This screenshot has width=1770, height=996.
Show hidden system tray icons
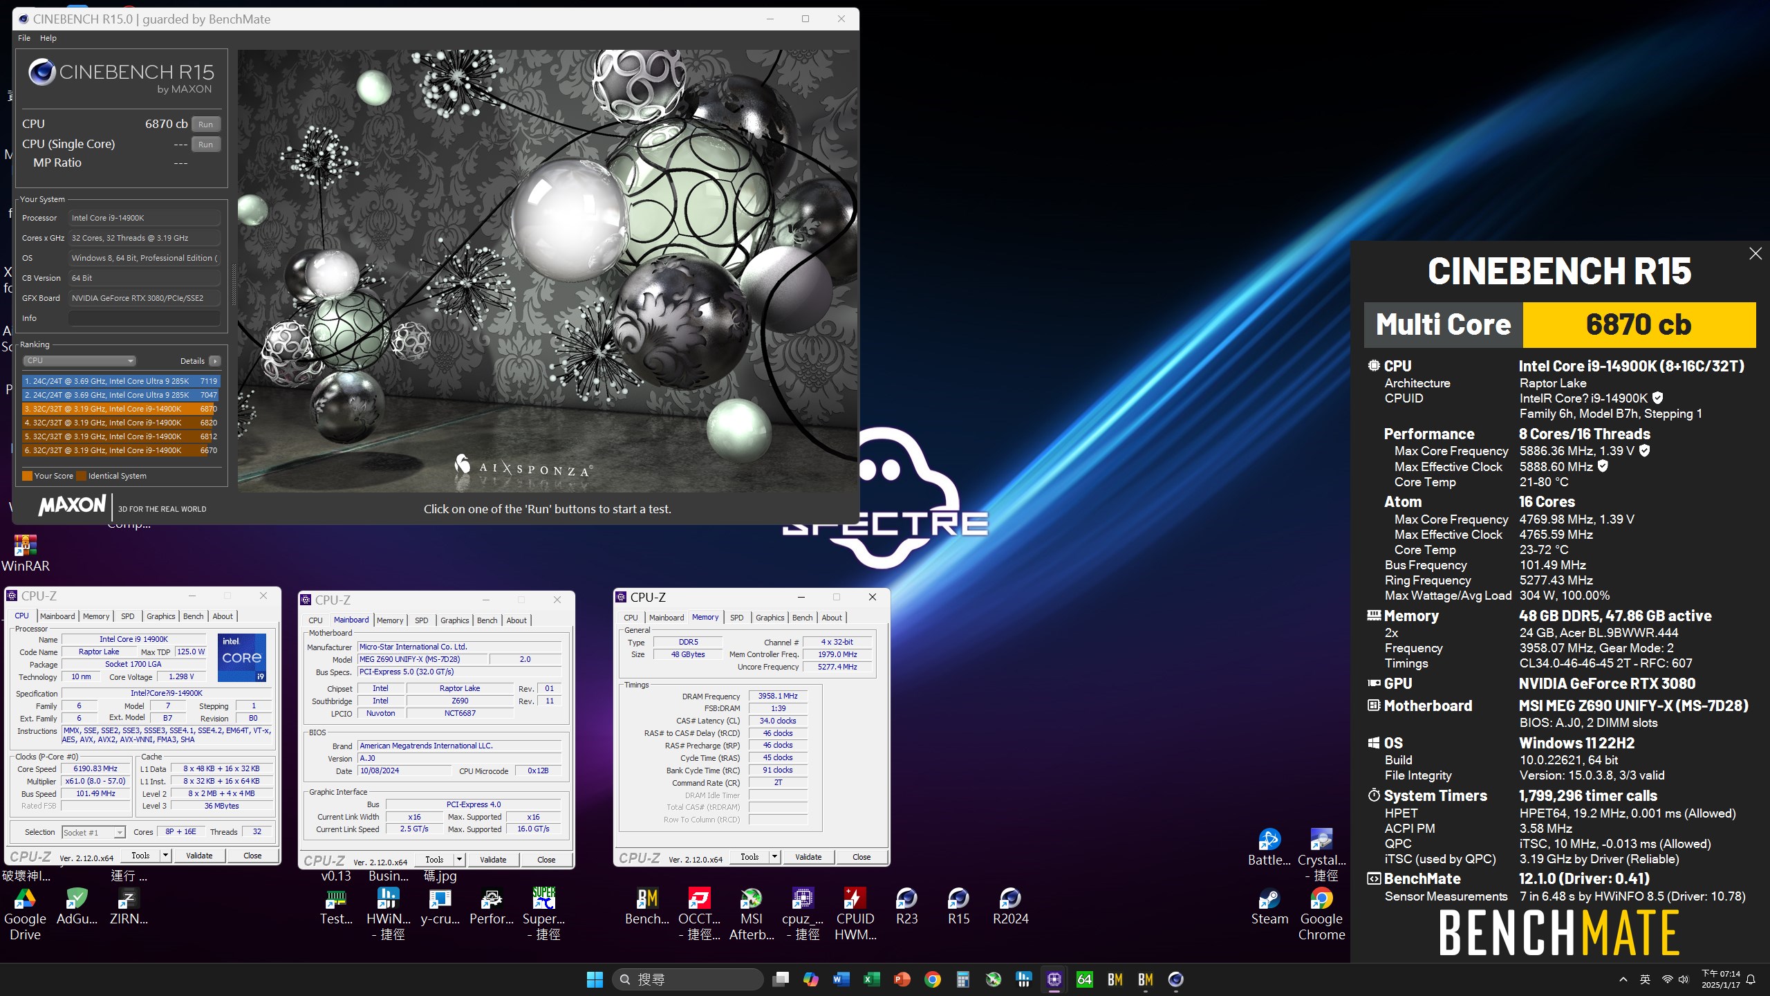pos(1623,979)
